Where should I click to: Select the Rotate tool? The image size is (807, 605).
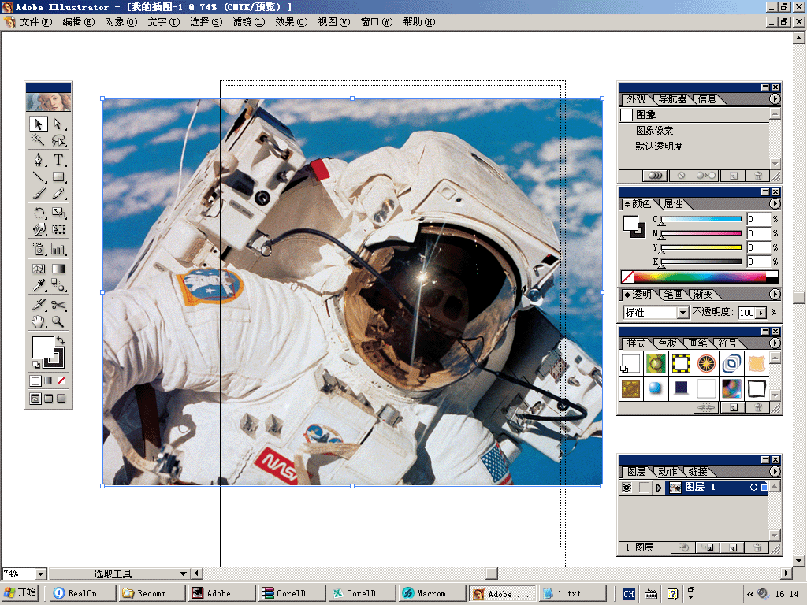(x=39, y=213)
